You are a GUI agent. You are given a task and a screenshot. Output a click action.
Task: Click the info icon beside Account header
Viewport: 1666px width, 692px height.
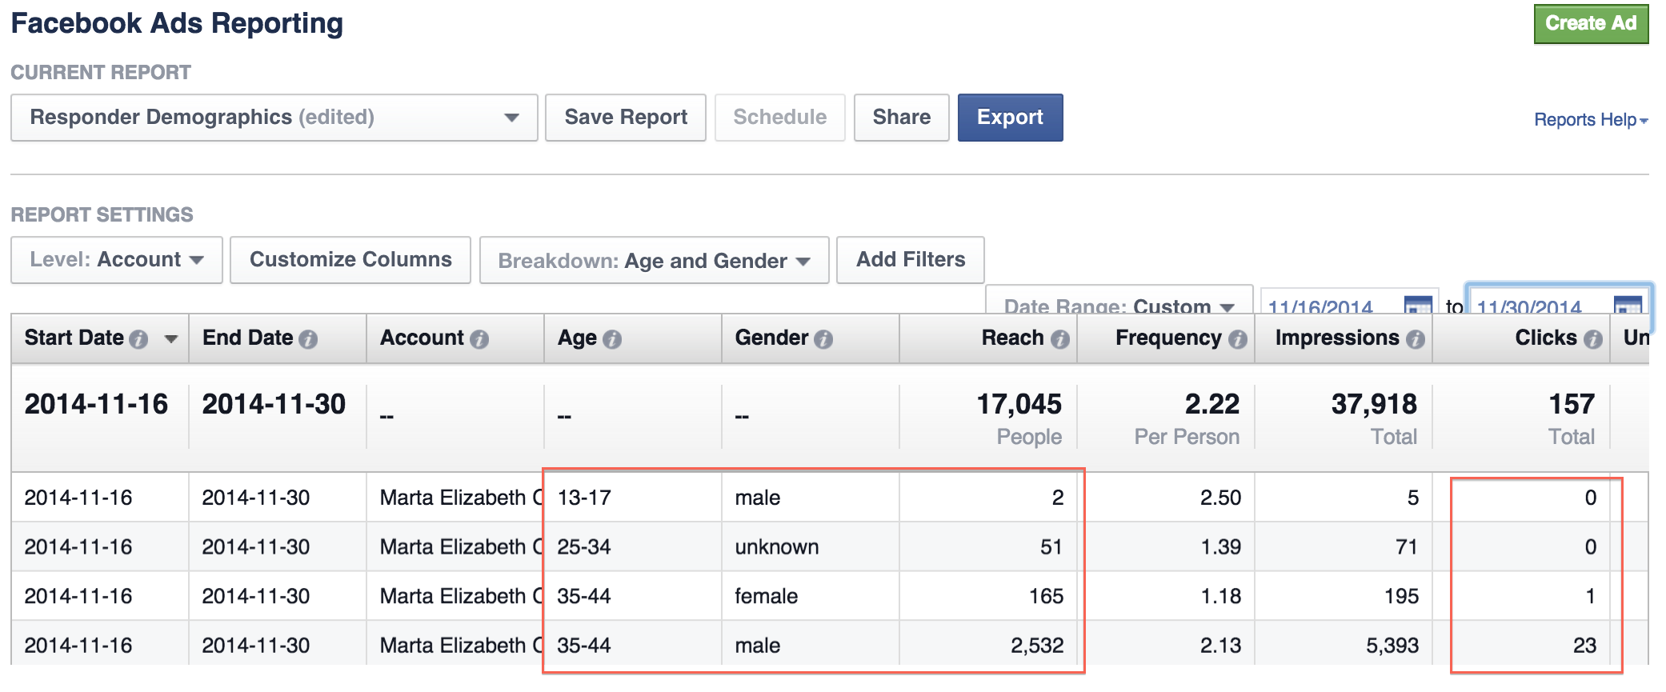(479, 339)
